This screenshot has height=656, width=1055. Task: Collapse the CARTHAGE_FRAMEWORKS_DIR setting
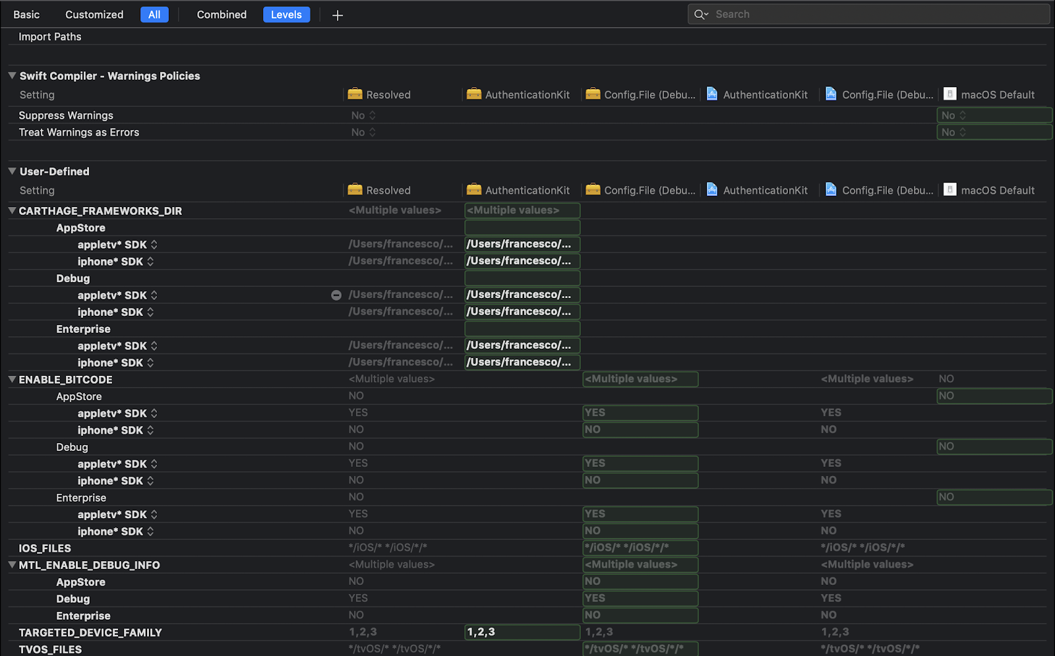tap(11, 210)
